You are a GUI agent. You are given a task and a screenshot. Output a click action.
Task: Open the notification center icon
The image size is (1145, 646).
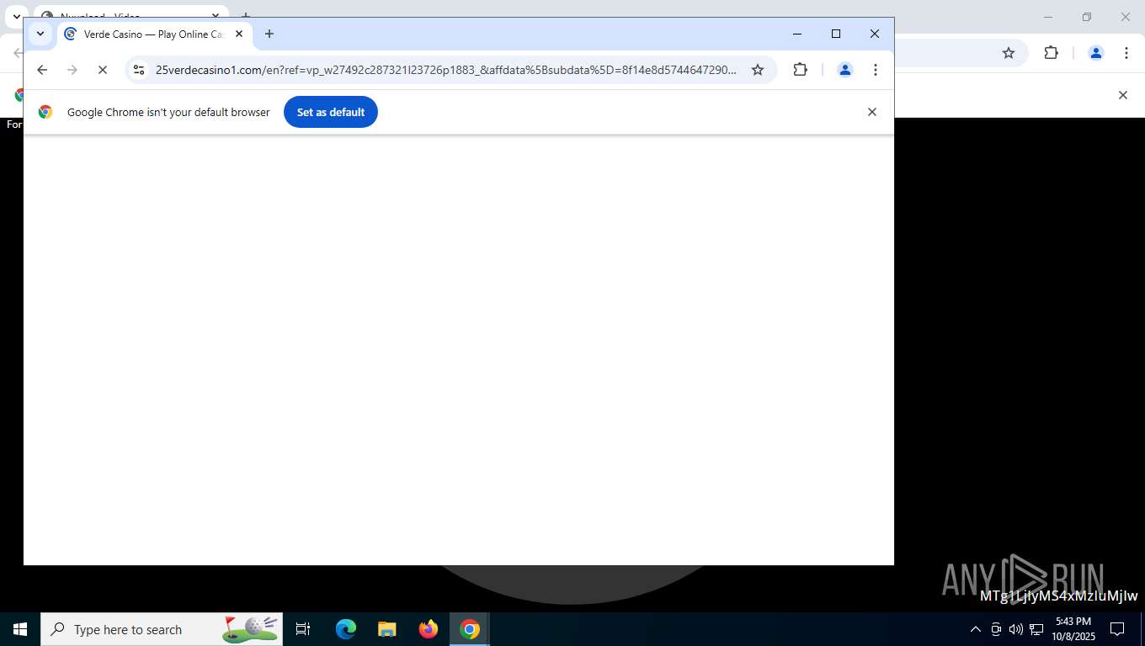point(1117,629)
